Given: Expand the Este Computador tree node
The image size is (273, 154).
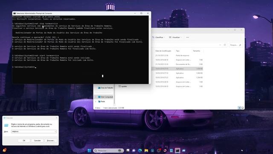Looking at the screenshot, I should pyautogui.click(x=96, y=97).
